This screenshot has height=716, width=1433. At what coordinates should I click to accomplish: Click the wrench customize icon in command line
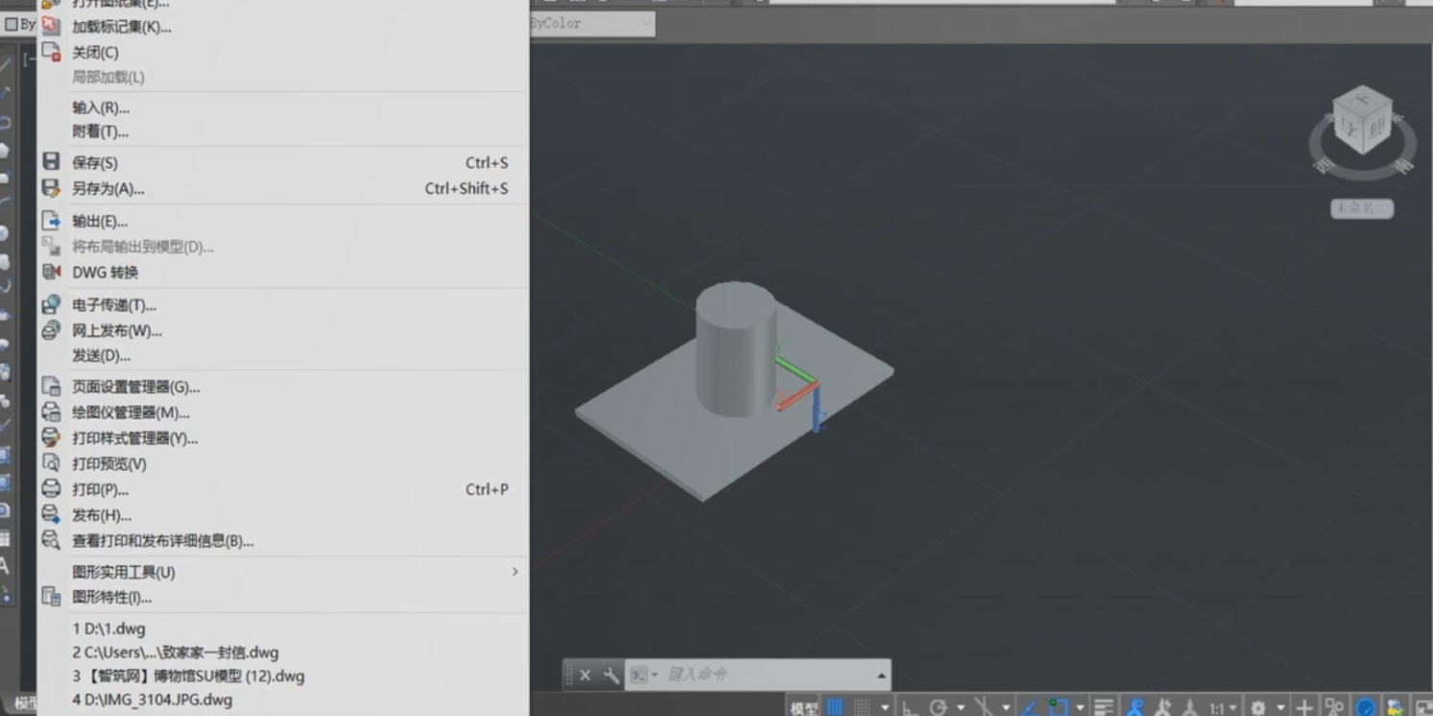pyautogui.click(x=610, y=675)
